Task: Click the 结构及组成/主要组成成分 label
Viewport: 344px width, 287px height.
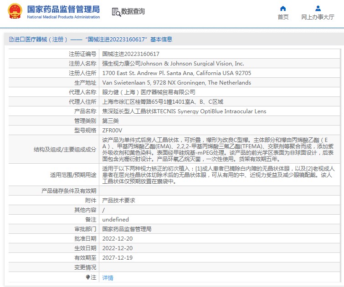Action: point(65,150)
